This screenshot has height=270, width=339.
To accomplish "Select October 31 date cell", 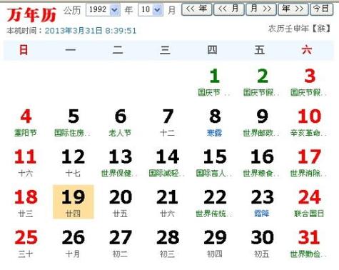I will click(x=309, y=244).
